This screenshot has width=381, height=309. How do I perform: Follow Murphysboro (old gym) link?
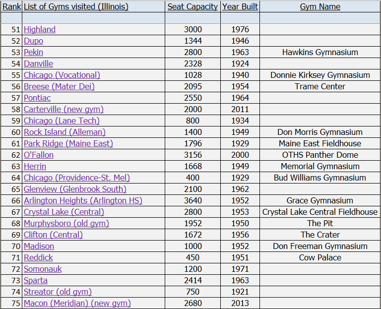point(66,224)
